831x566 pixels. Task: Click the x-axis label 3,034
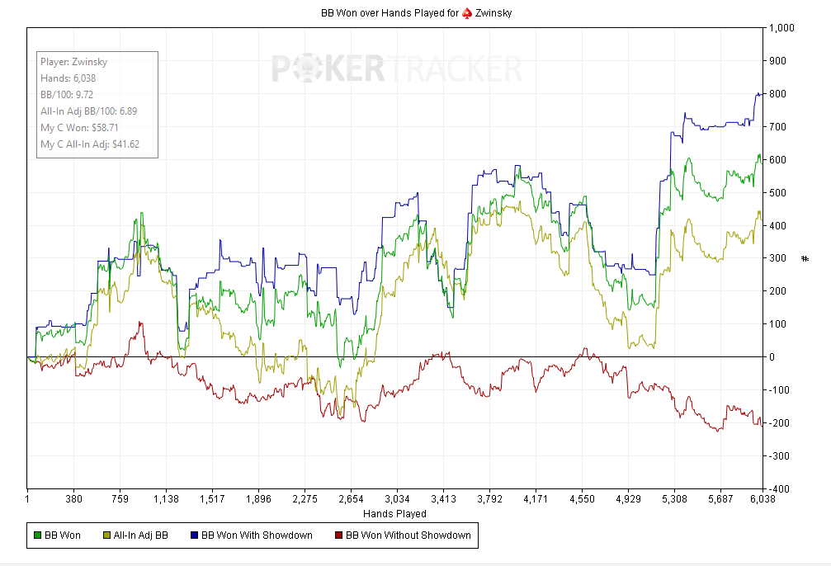tap(397, 498)
